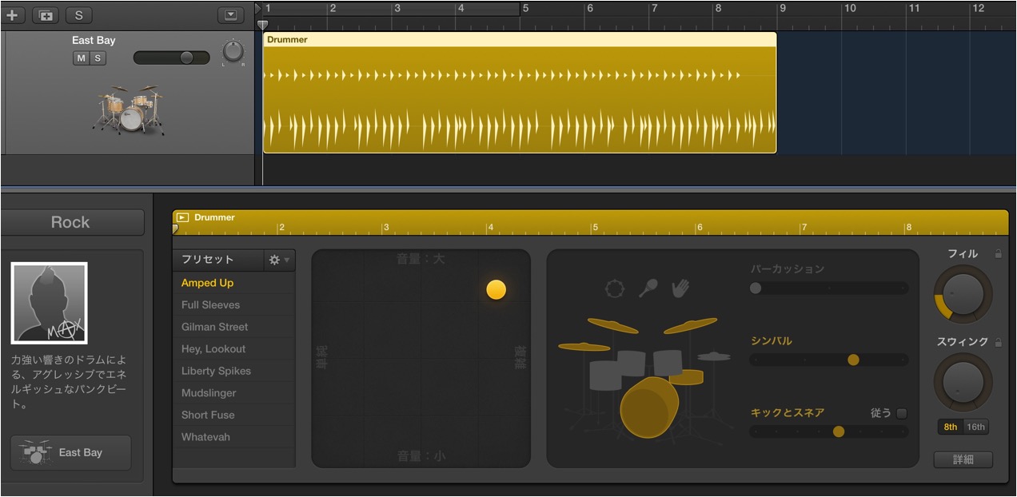Open the preset gear settings menu
This screenshot has width=1017, height=497.
pyautogui.click(x=280, y=260)
